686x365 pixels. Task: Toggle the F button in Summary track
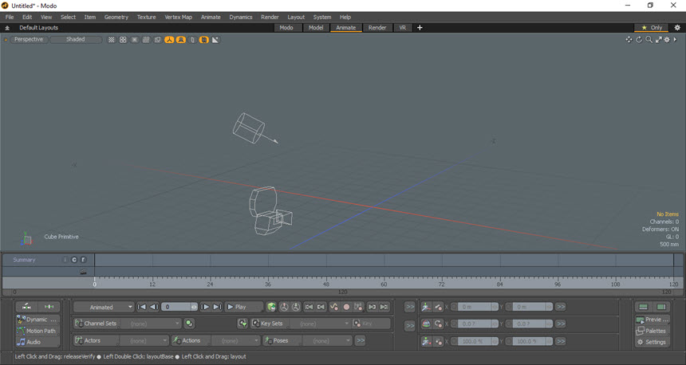pos(83,260)
